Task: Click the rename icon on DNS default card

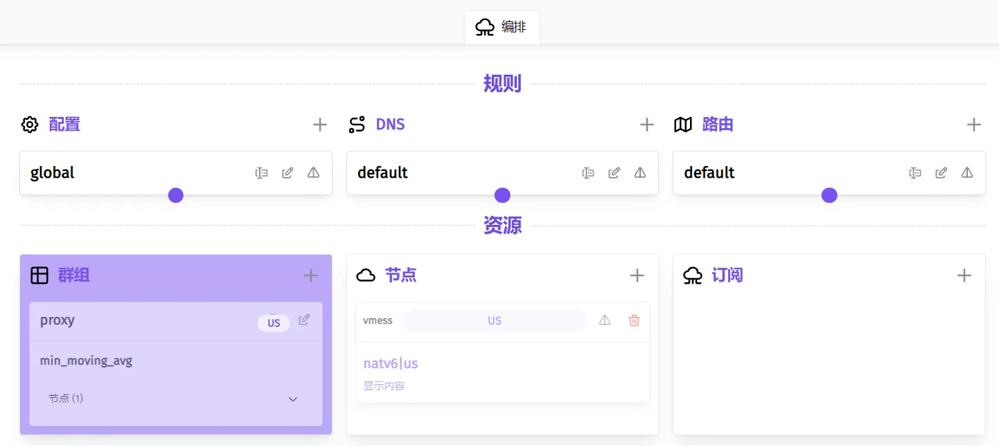Action: (588, 173)
